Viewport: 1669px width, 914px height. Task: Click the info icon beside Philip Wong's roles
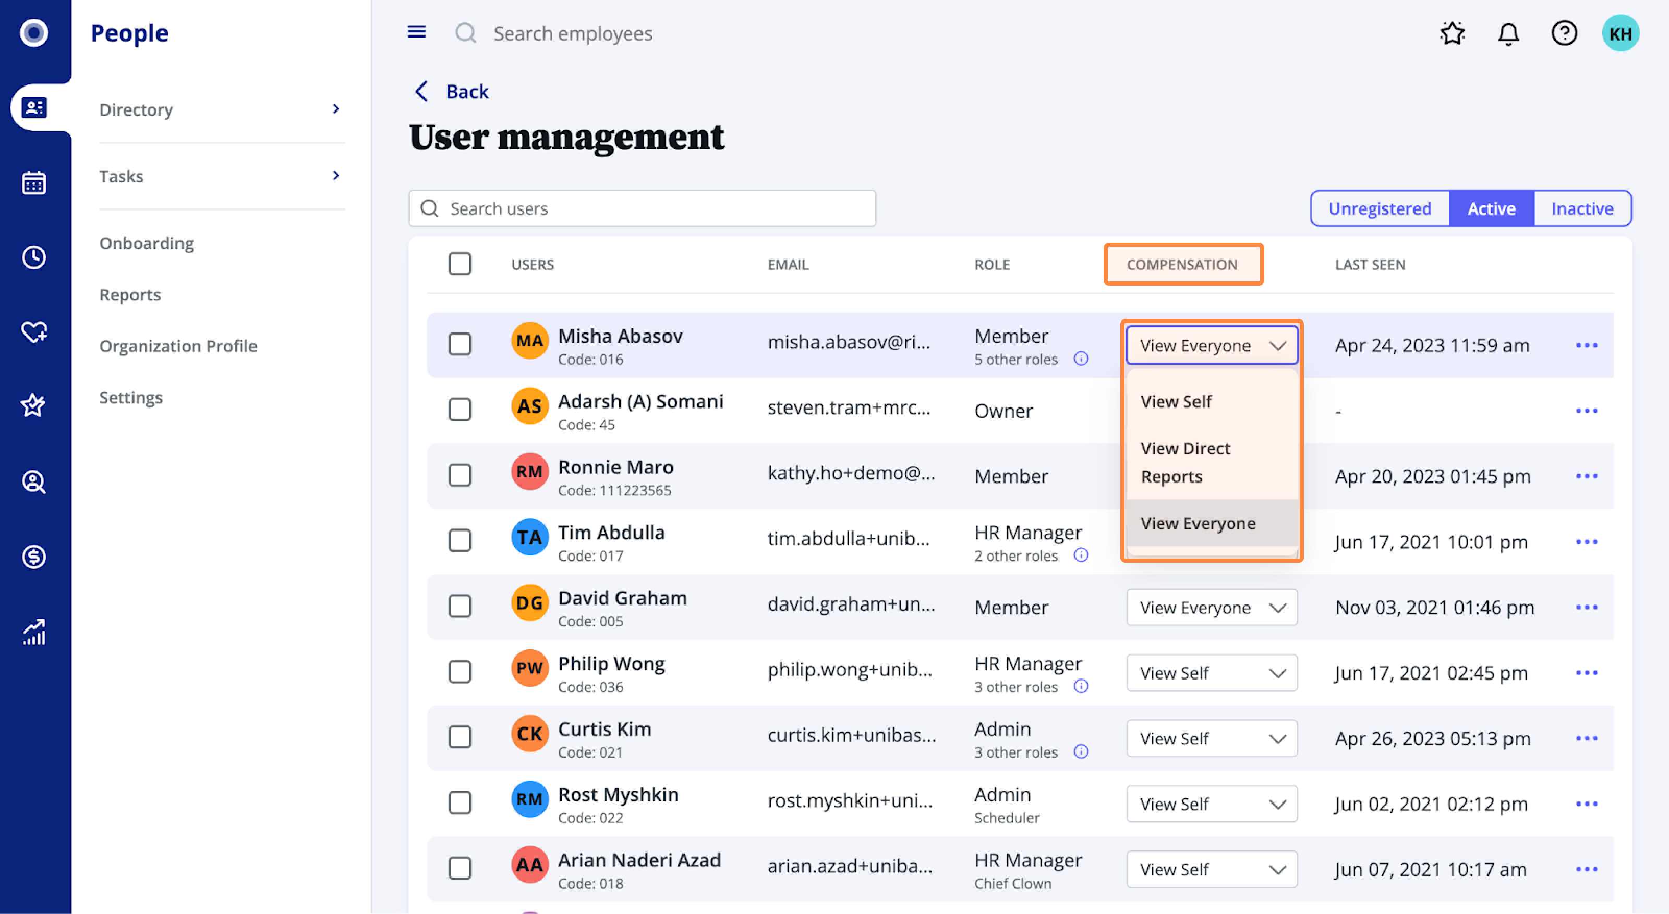pos(1081,686)
